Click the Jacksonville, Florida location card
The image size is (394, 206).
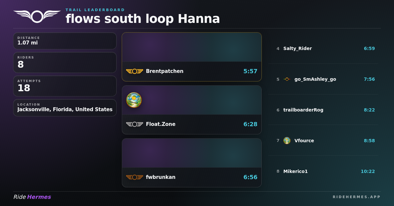pos(65,108)
